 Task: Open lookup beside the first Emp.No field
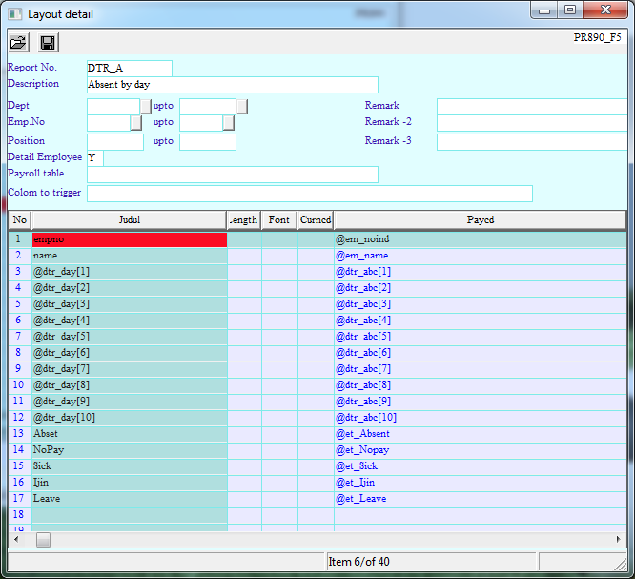(136, 123)
